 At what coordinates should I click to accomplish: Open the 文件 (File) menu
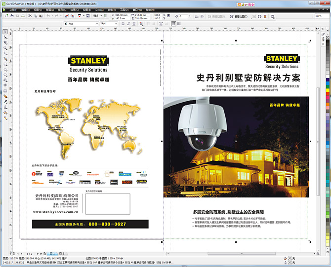click(x=13, y=9)
